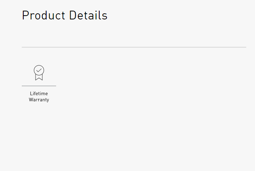
Task: Open the Product Details heading
Action: [x=65, y=16]
